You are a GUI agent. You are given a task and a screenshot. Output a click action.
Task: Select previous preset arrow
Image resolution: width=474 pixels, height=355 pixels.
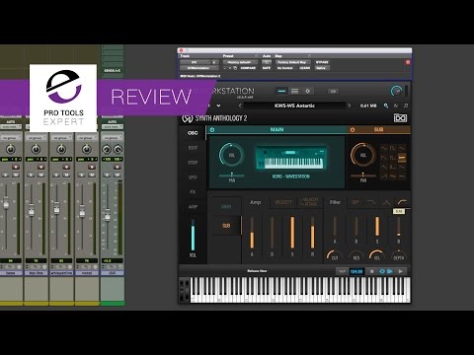coord(240,106)
